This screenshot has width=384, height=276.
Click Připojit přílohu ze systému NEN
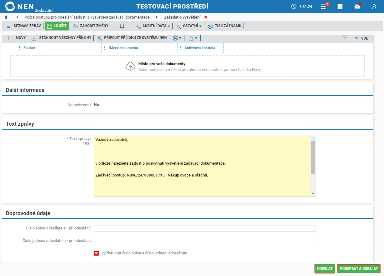click(x=132, y=38)
